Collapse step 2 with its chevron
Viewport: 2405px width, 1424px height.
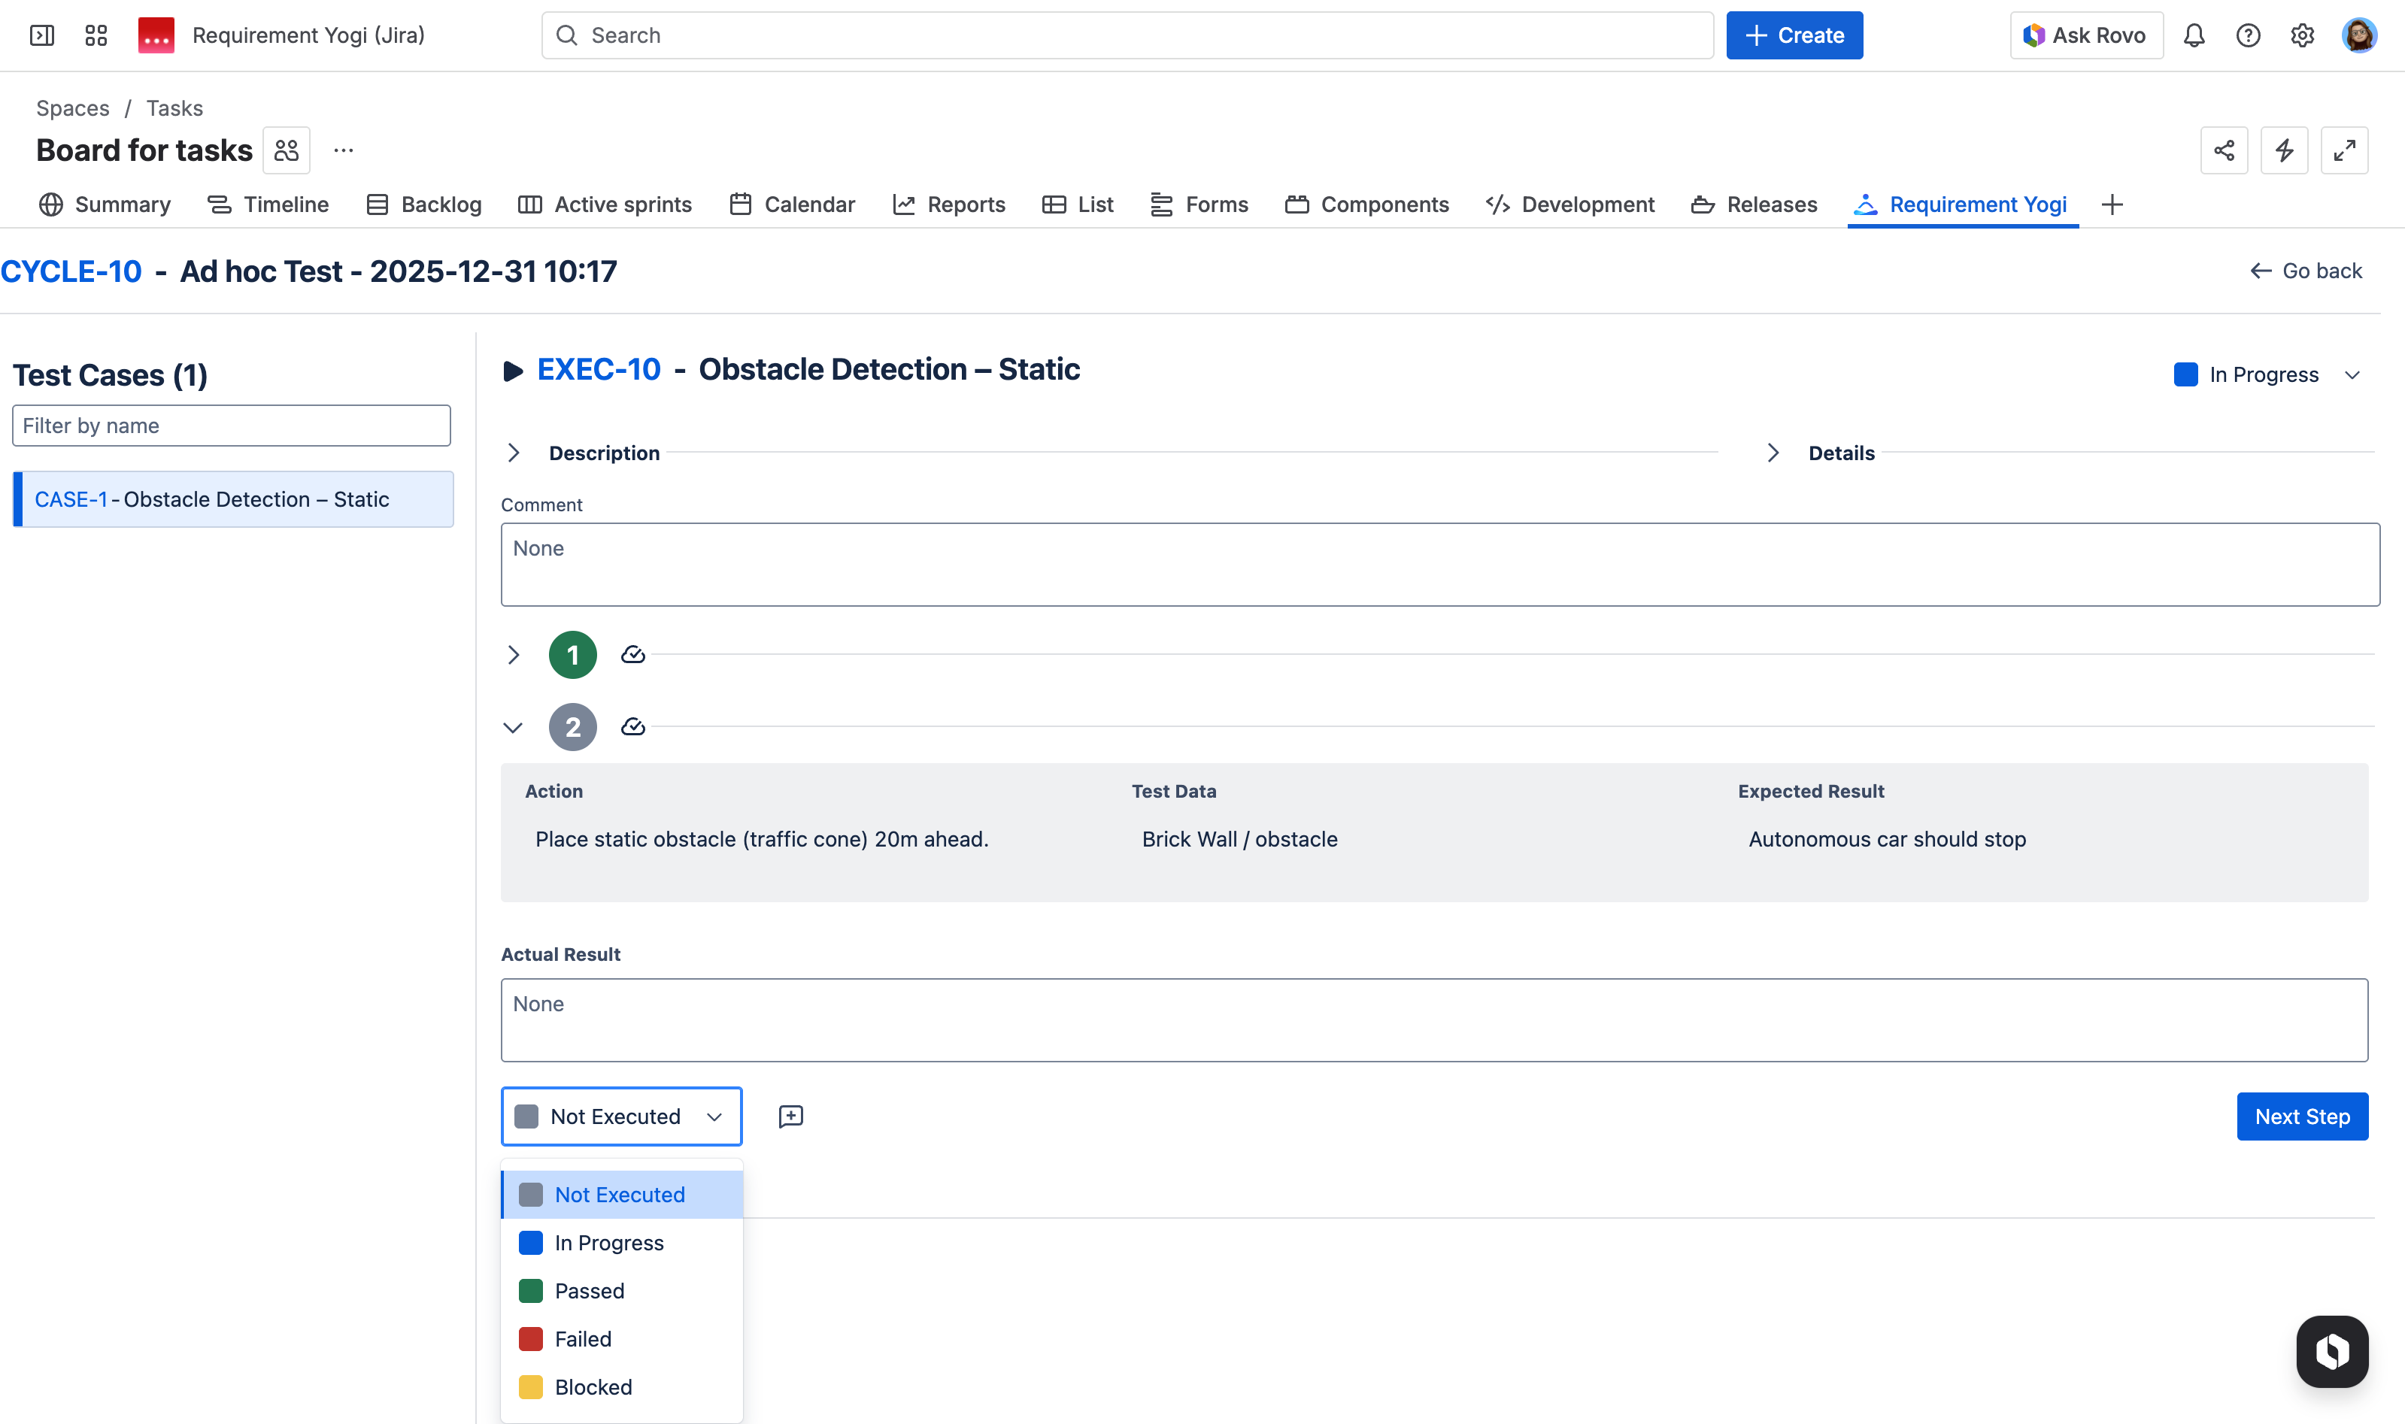[514, 727]
